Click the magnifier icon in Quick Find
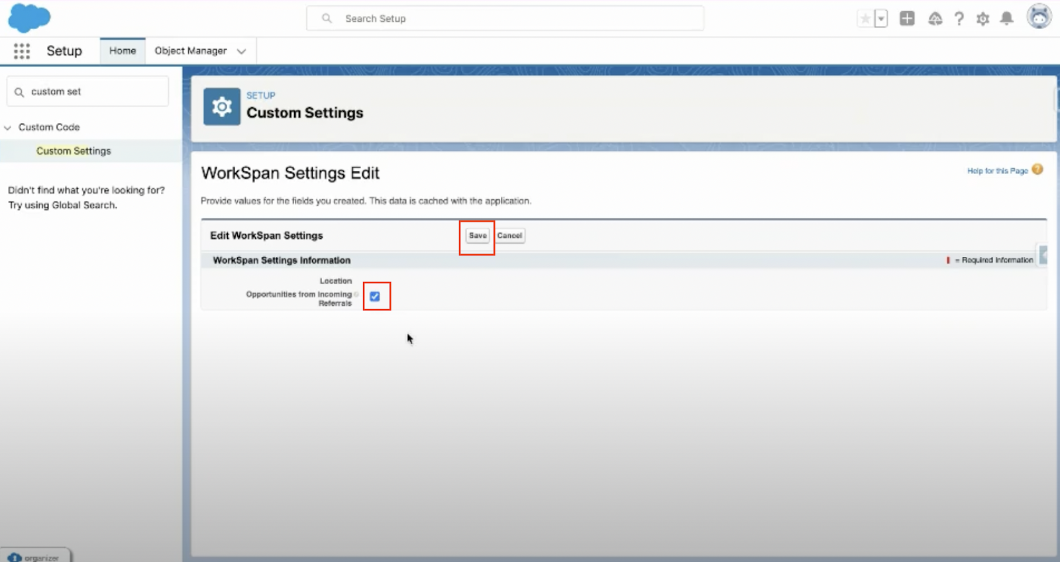 19,92
